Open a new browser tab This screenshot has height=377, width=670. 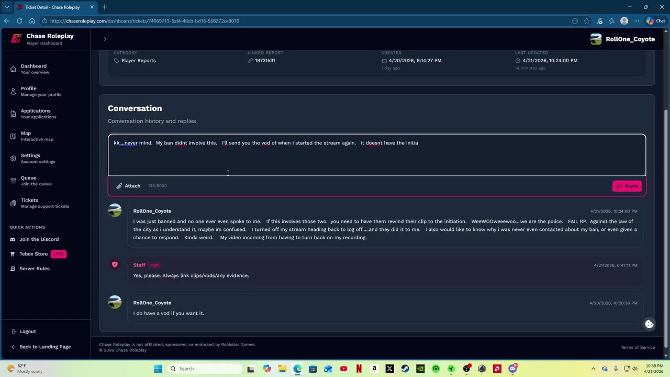click(105, 7)
